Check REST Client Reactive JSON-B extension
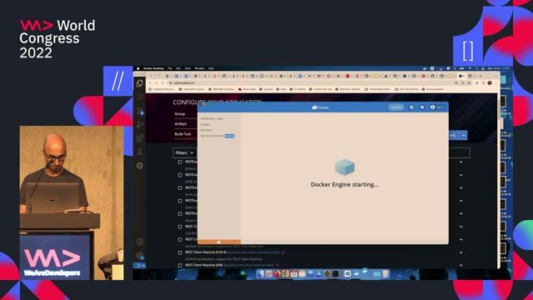The height and width of the screenshot is (300, 533). 180,252
